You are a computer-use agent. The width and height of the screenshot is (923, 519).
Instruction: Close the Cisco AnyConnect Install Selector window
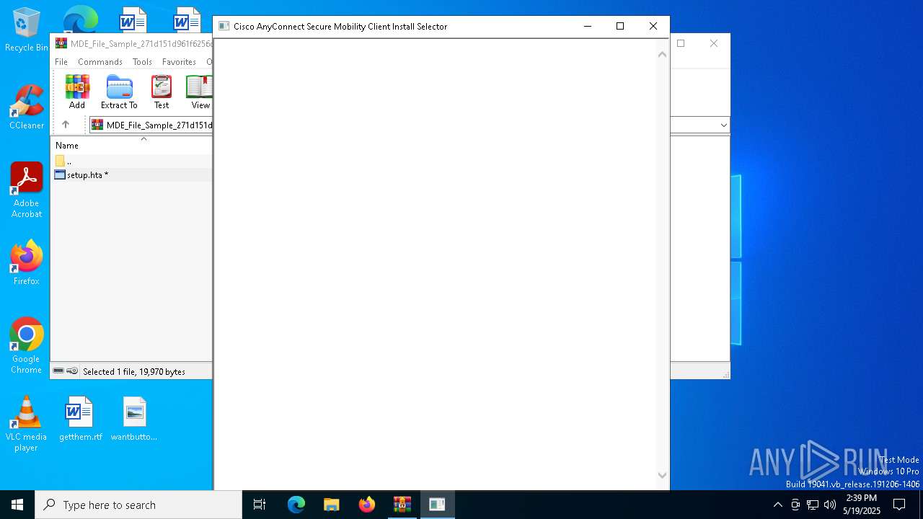coord(653,27)
